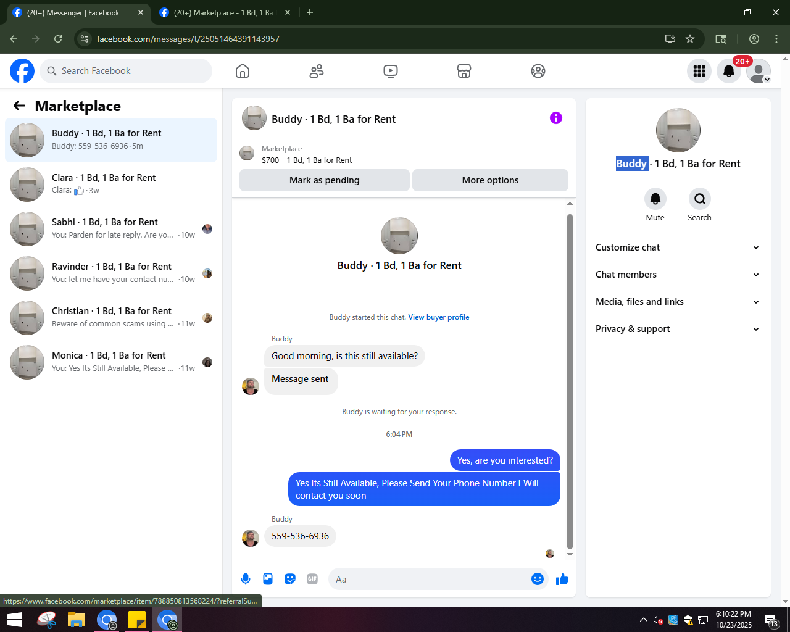
Task: Click chat scrollbar down arrow
Action: pos(570,555)
